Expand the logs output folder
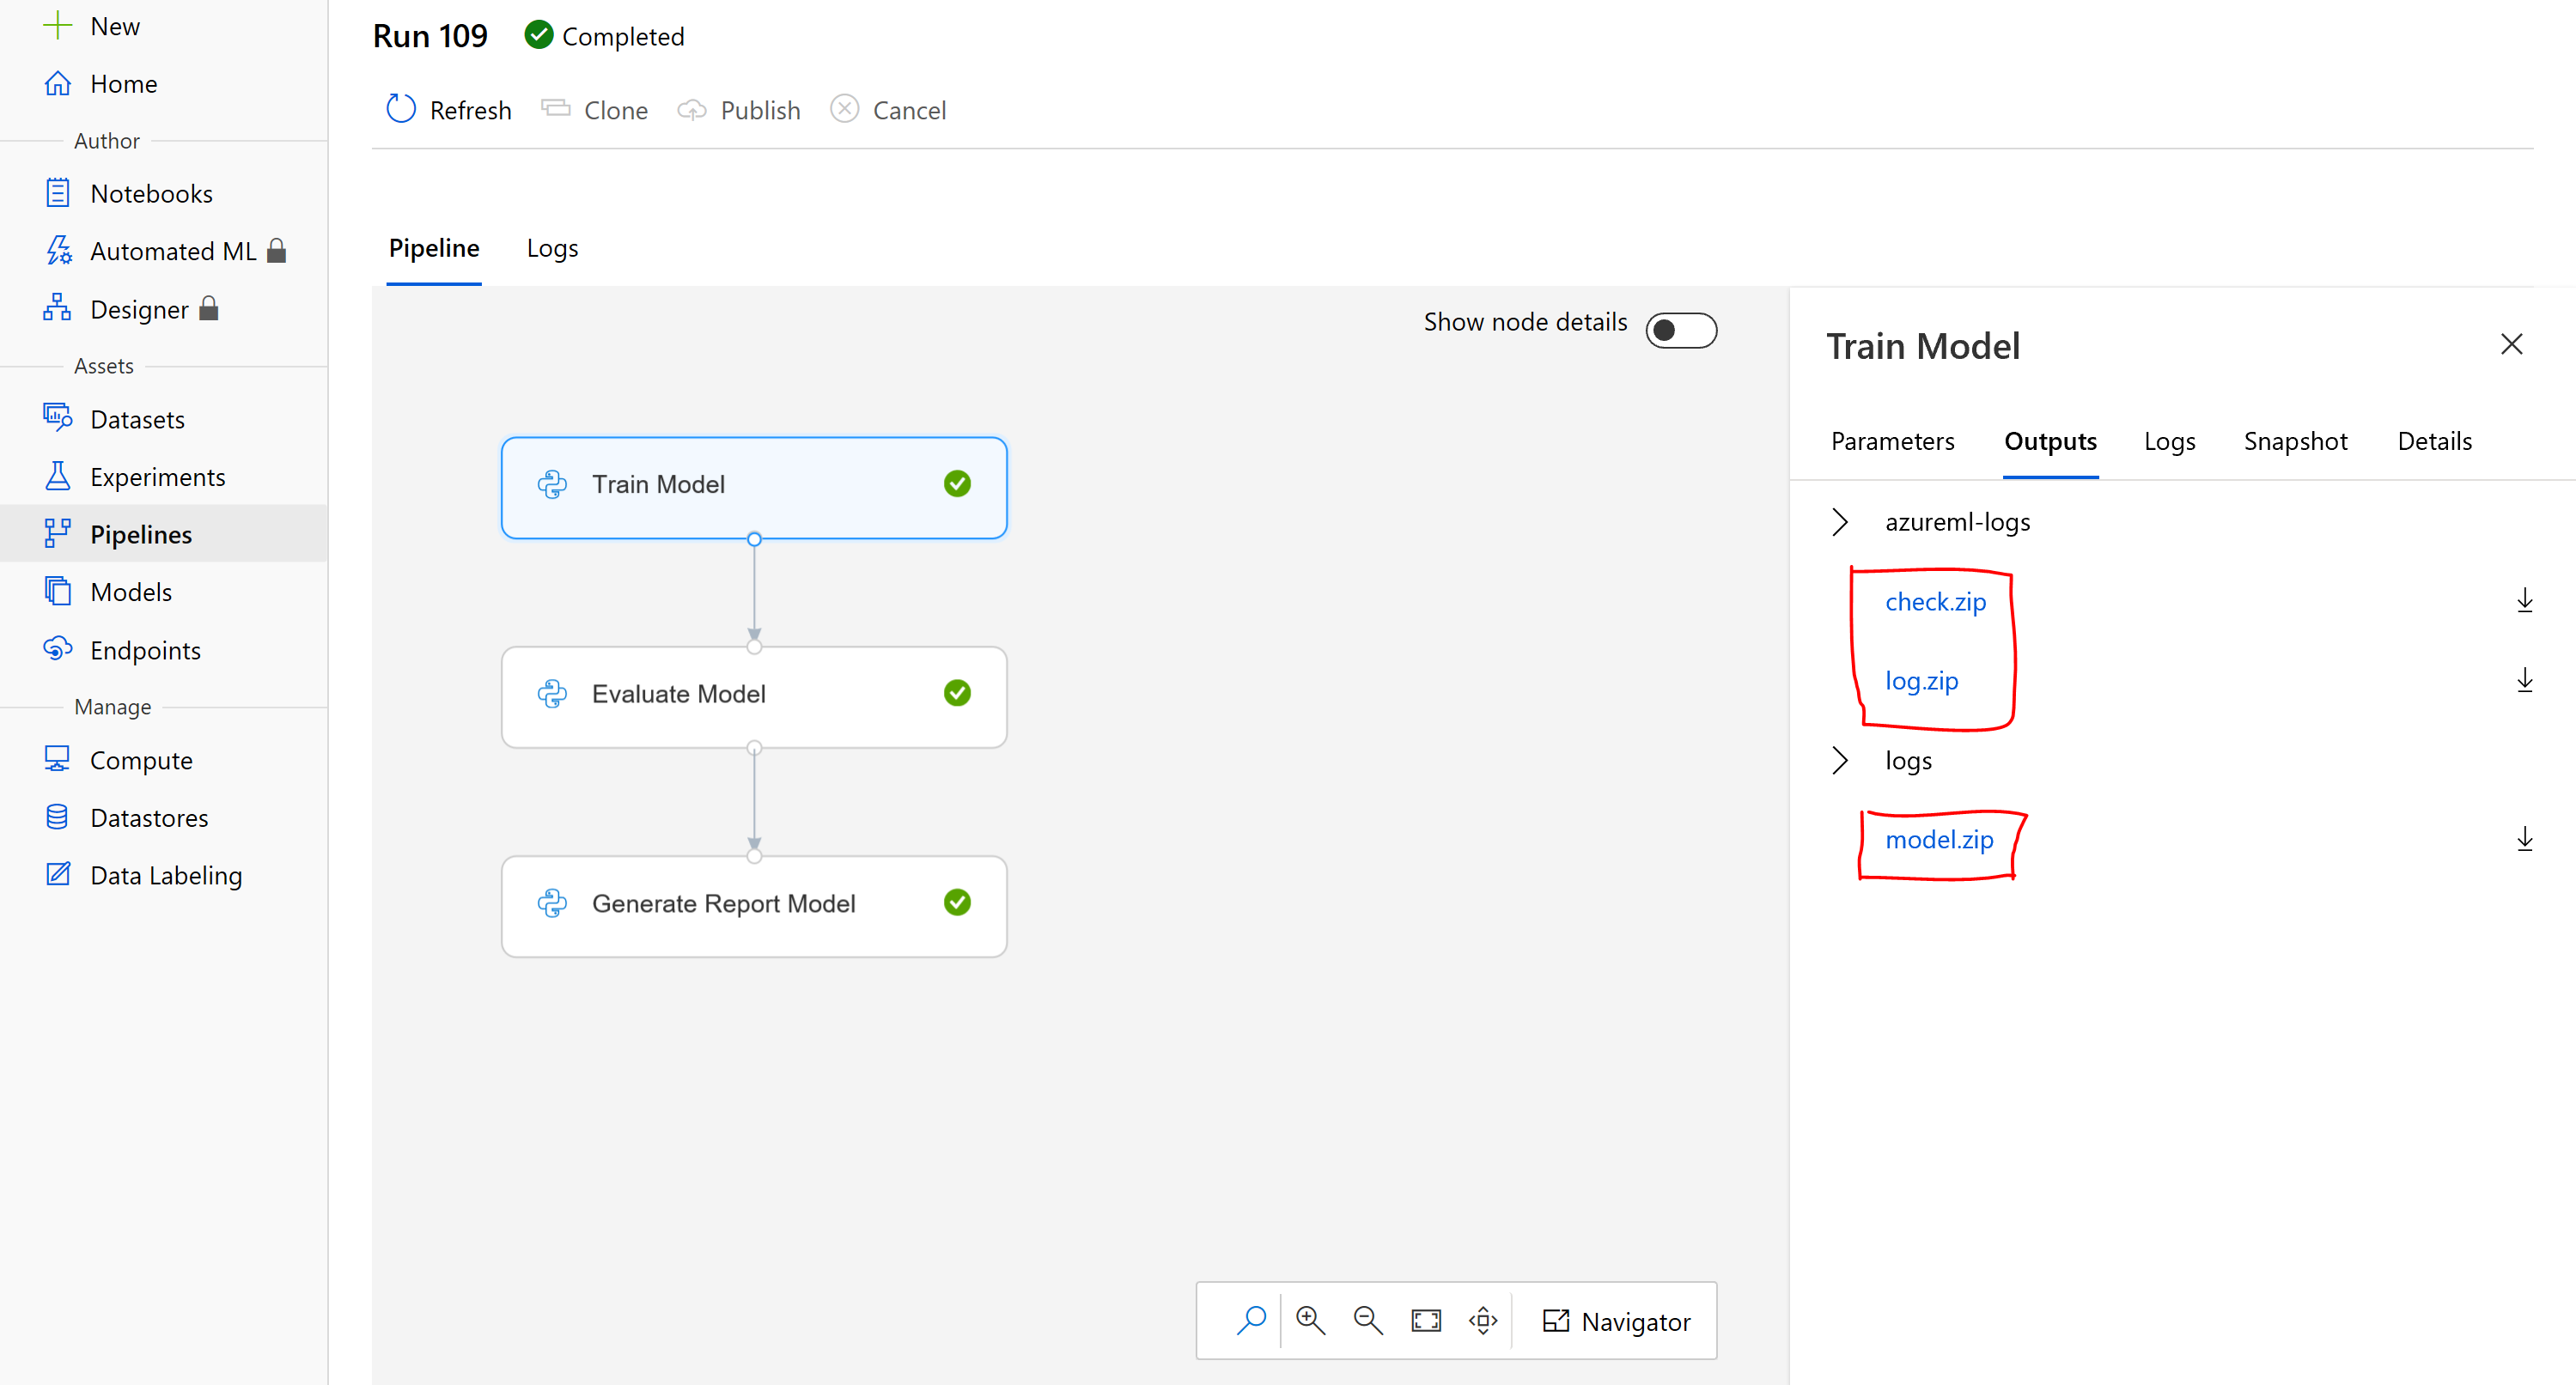2576x1385 pixels. [x=1839, y=759]
